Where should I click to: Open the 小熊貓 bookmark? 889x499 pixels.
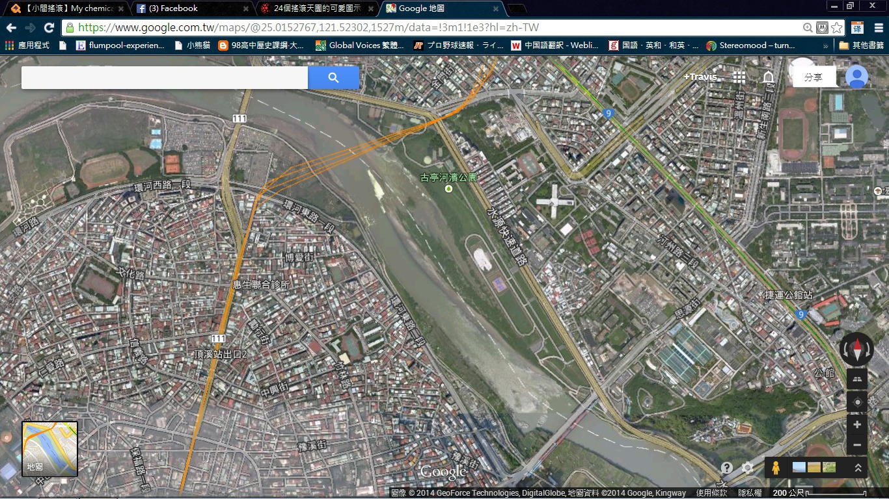193,45
